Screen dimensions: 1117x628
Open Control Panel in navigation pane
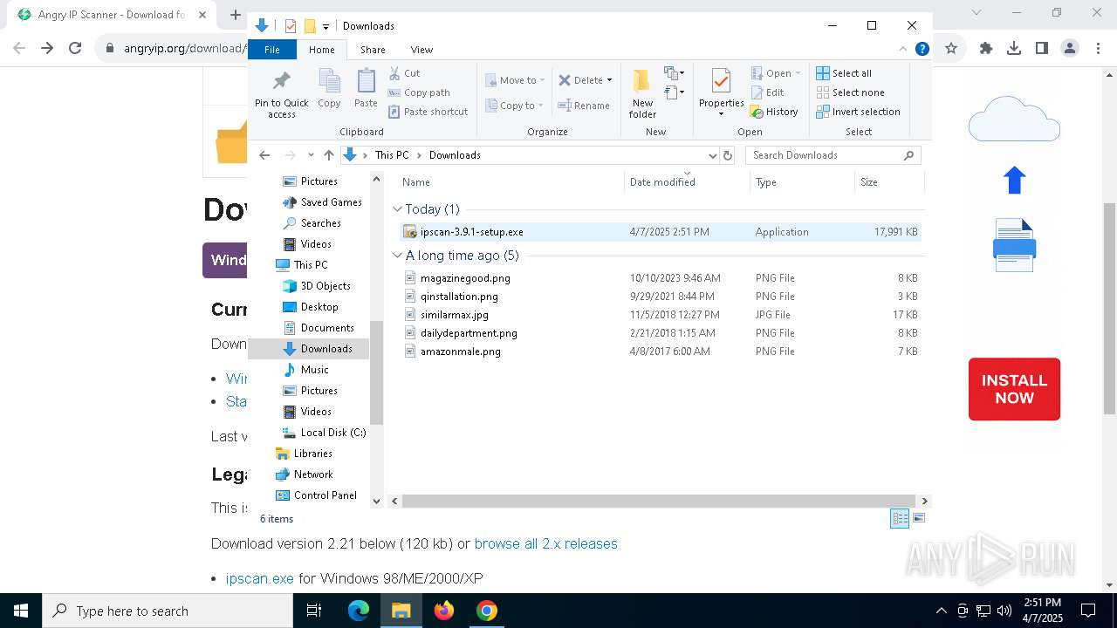point(315,495)
